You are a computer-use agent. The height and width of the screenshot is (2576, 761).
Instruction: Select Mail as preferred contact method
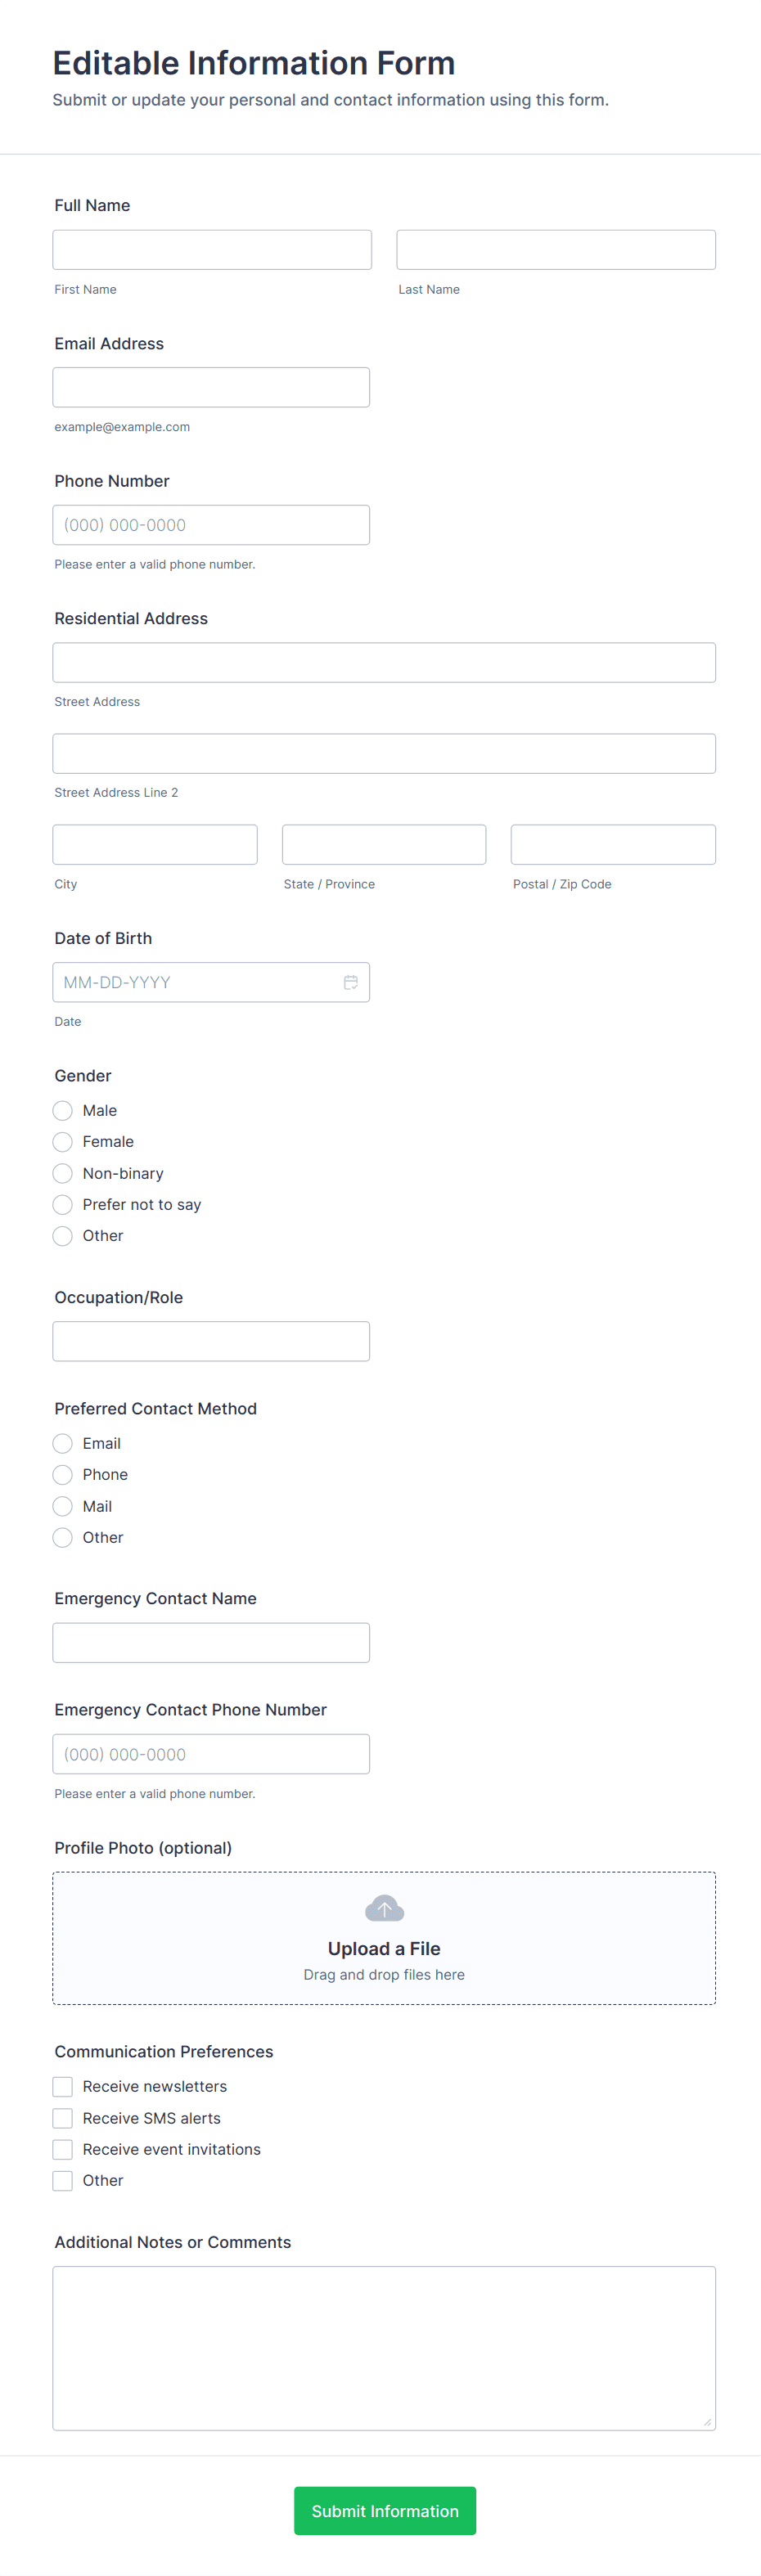(x=63, y=1506)
